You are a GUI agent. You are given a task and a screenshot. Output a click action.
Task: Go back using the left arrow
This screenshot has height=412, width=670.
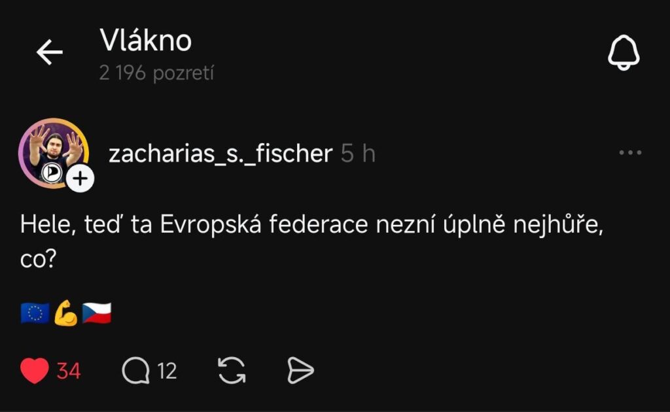tap(49, 53)
